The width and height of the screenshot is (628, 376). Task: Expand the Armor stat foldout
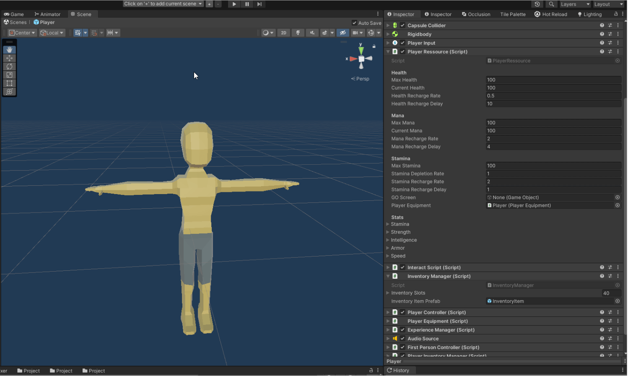click(x=388, y=248)
